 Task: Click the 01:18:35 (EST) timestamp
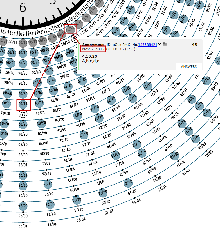pos(121,49)
